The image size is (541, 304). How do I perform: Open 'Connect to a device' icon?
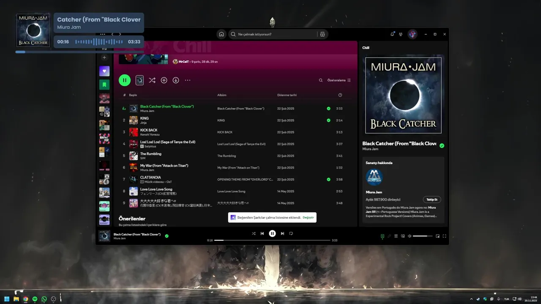403,236
